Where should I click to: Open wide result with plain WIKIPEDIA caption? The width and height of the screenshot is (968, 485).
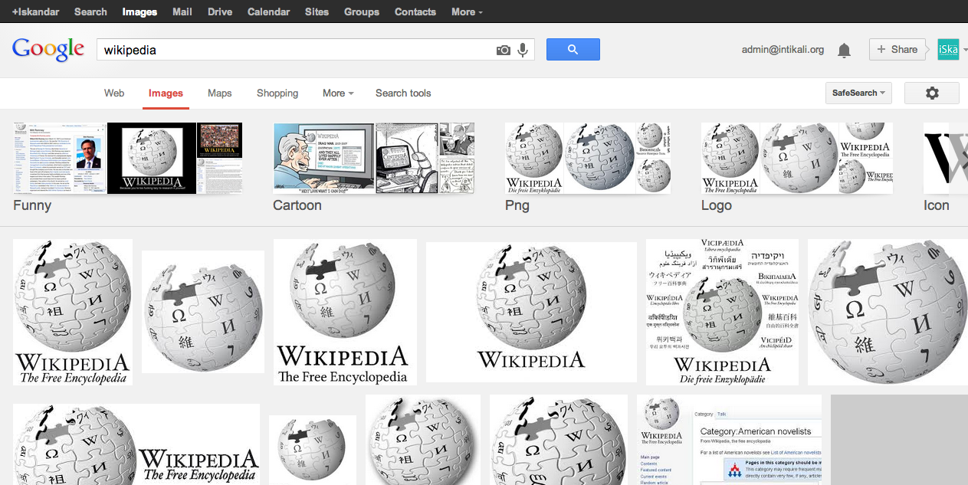531,312
